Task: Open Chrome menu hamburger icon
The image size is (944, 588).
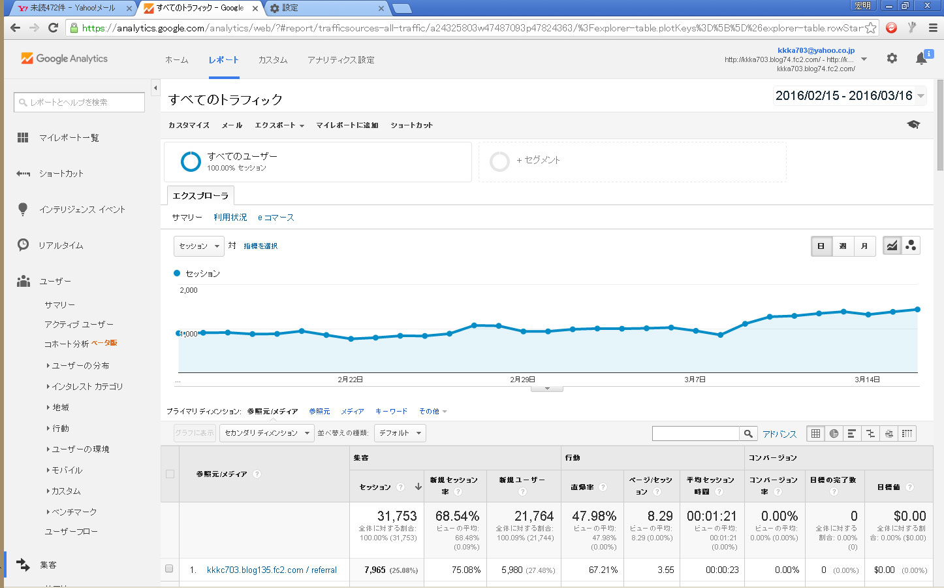Action: tap(933, 28)
